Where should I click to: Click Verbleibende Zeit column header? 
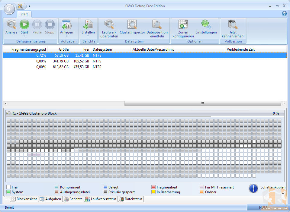tap(256, 49)
